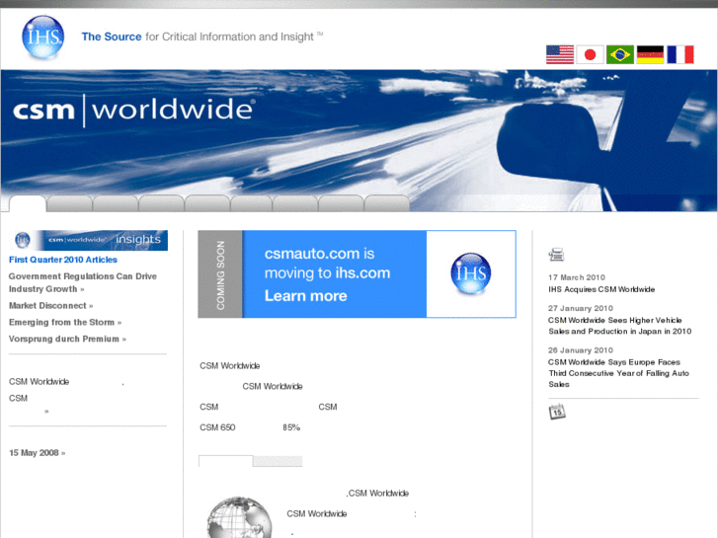Select the first white navigation tab
718x538 pixels.
click(x=28, y=203)
